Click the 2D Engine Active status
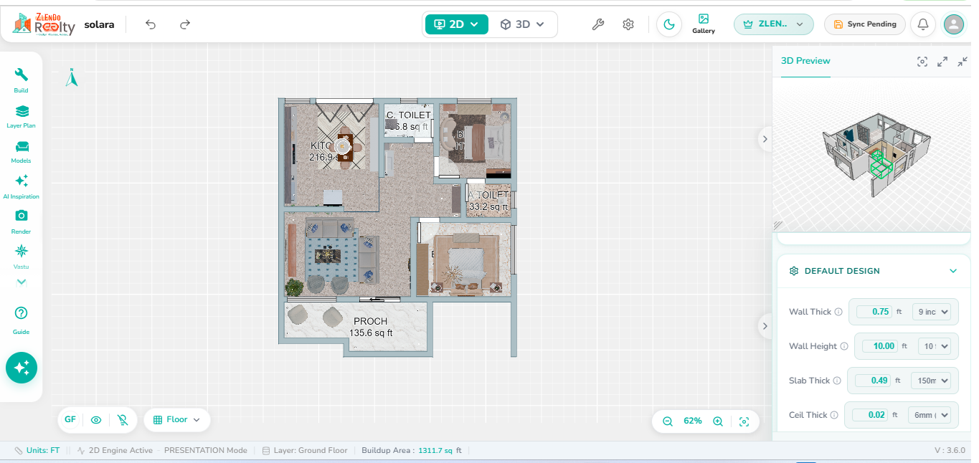This screenshot has width=979, height=463. click(115, 451)
